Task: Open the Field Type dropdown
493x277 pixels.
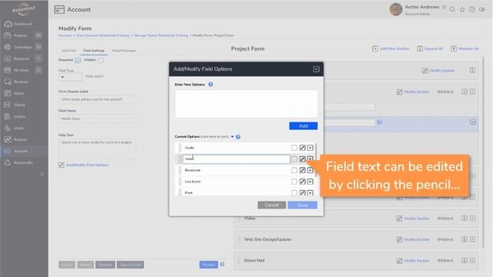Action: pyautogui.click(x=70, y=77)
